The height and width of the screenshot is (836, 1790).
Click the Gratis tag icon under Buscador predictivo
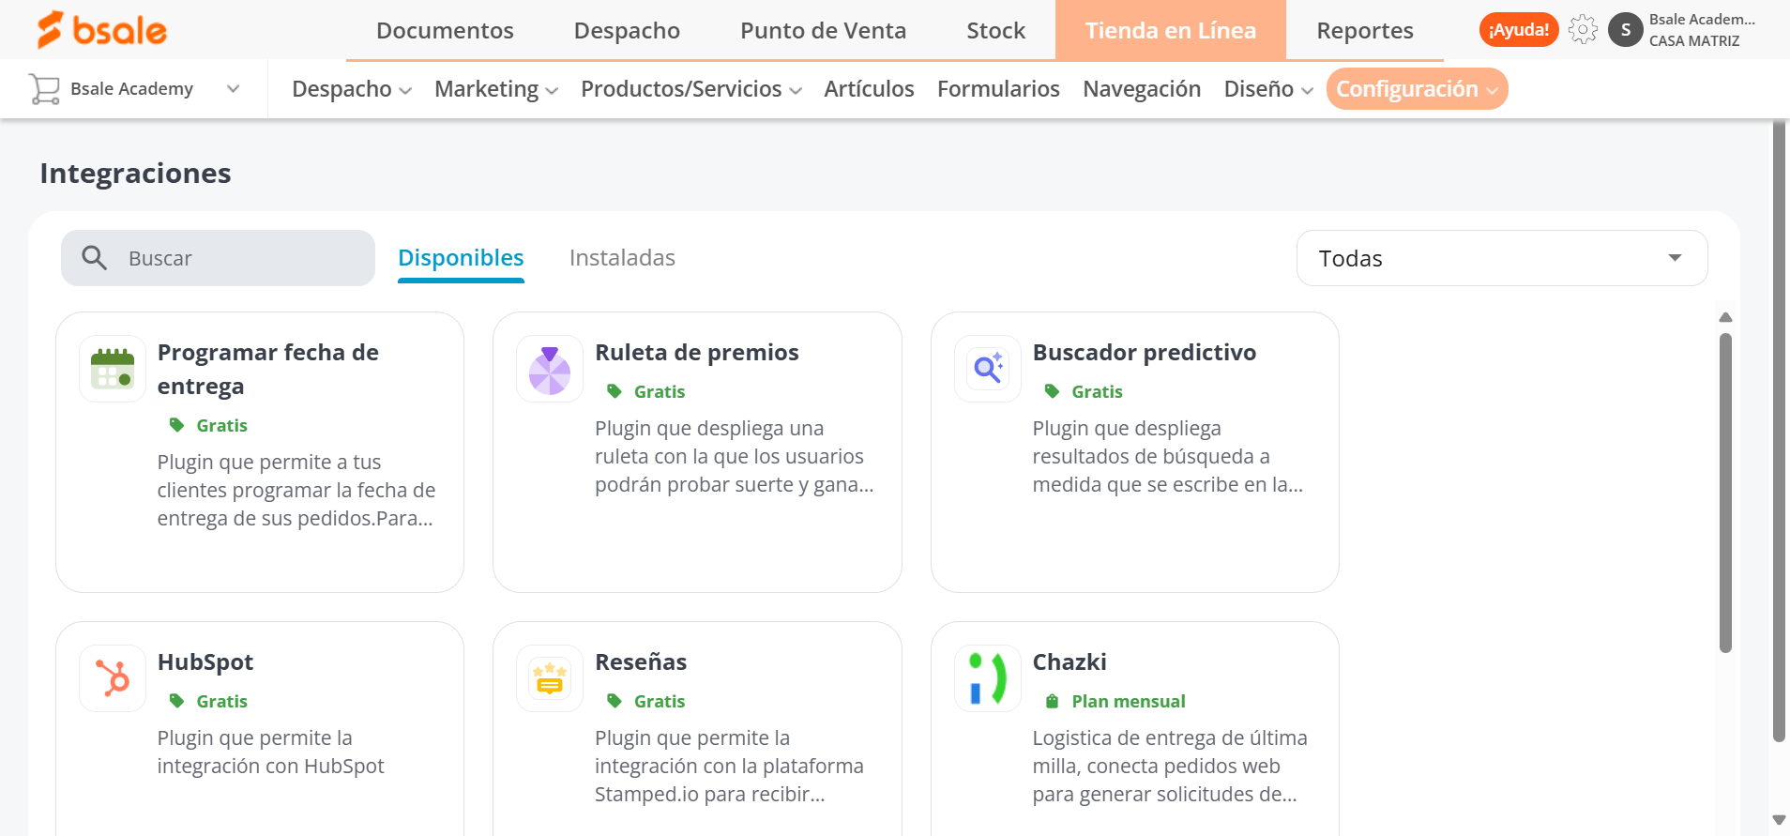click(x=1052, y=391)
